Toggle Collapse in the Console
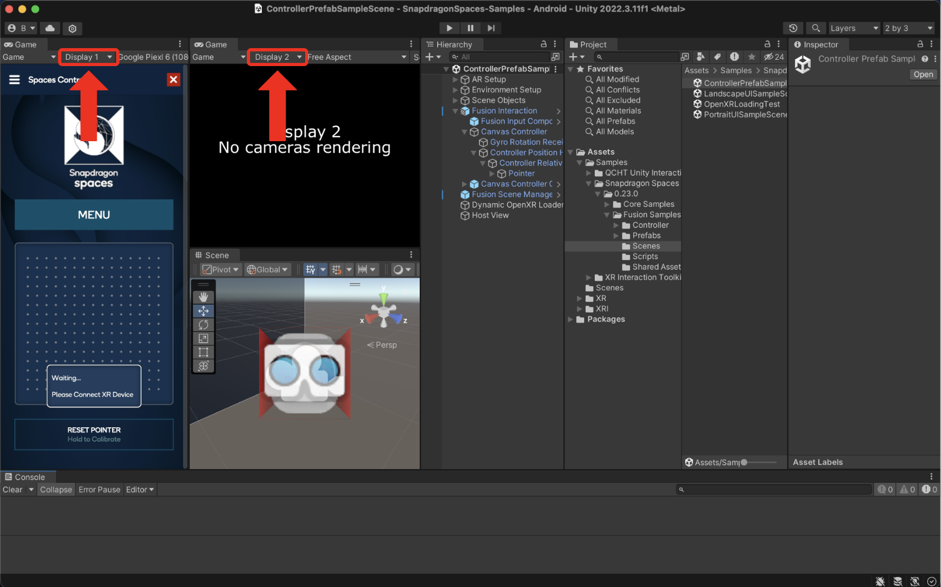This screenshot has width=941, height=587. point(56,490)
